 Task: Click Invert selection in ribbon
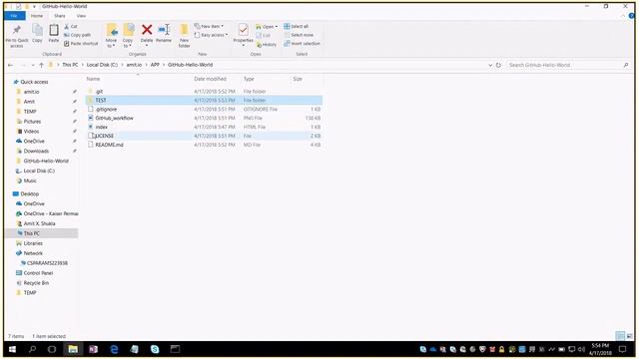[x=302, y=44]
